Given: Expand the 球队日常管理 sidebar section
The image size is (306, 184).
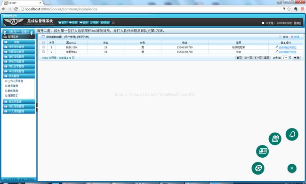Looking at the screenshot, I should pos(19,66).
